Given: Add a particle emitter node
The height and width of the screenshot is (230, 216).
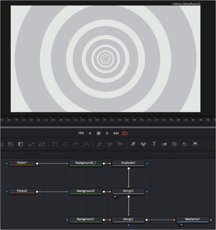Looking at the screenshot, I should coord(99,144).
